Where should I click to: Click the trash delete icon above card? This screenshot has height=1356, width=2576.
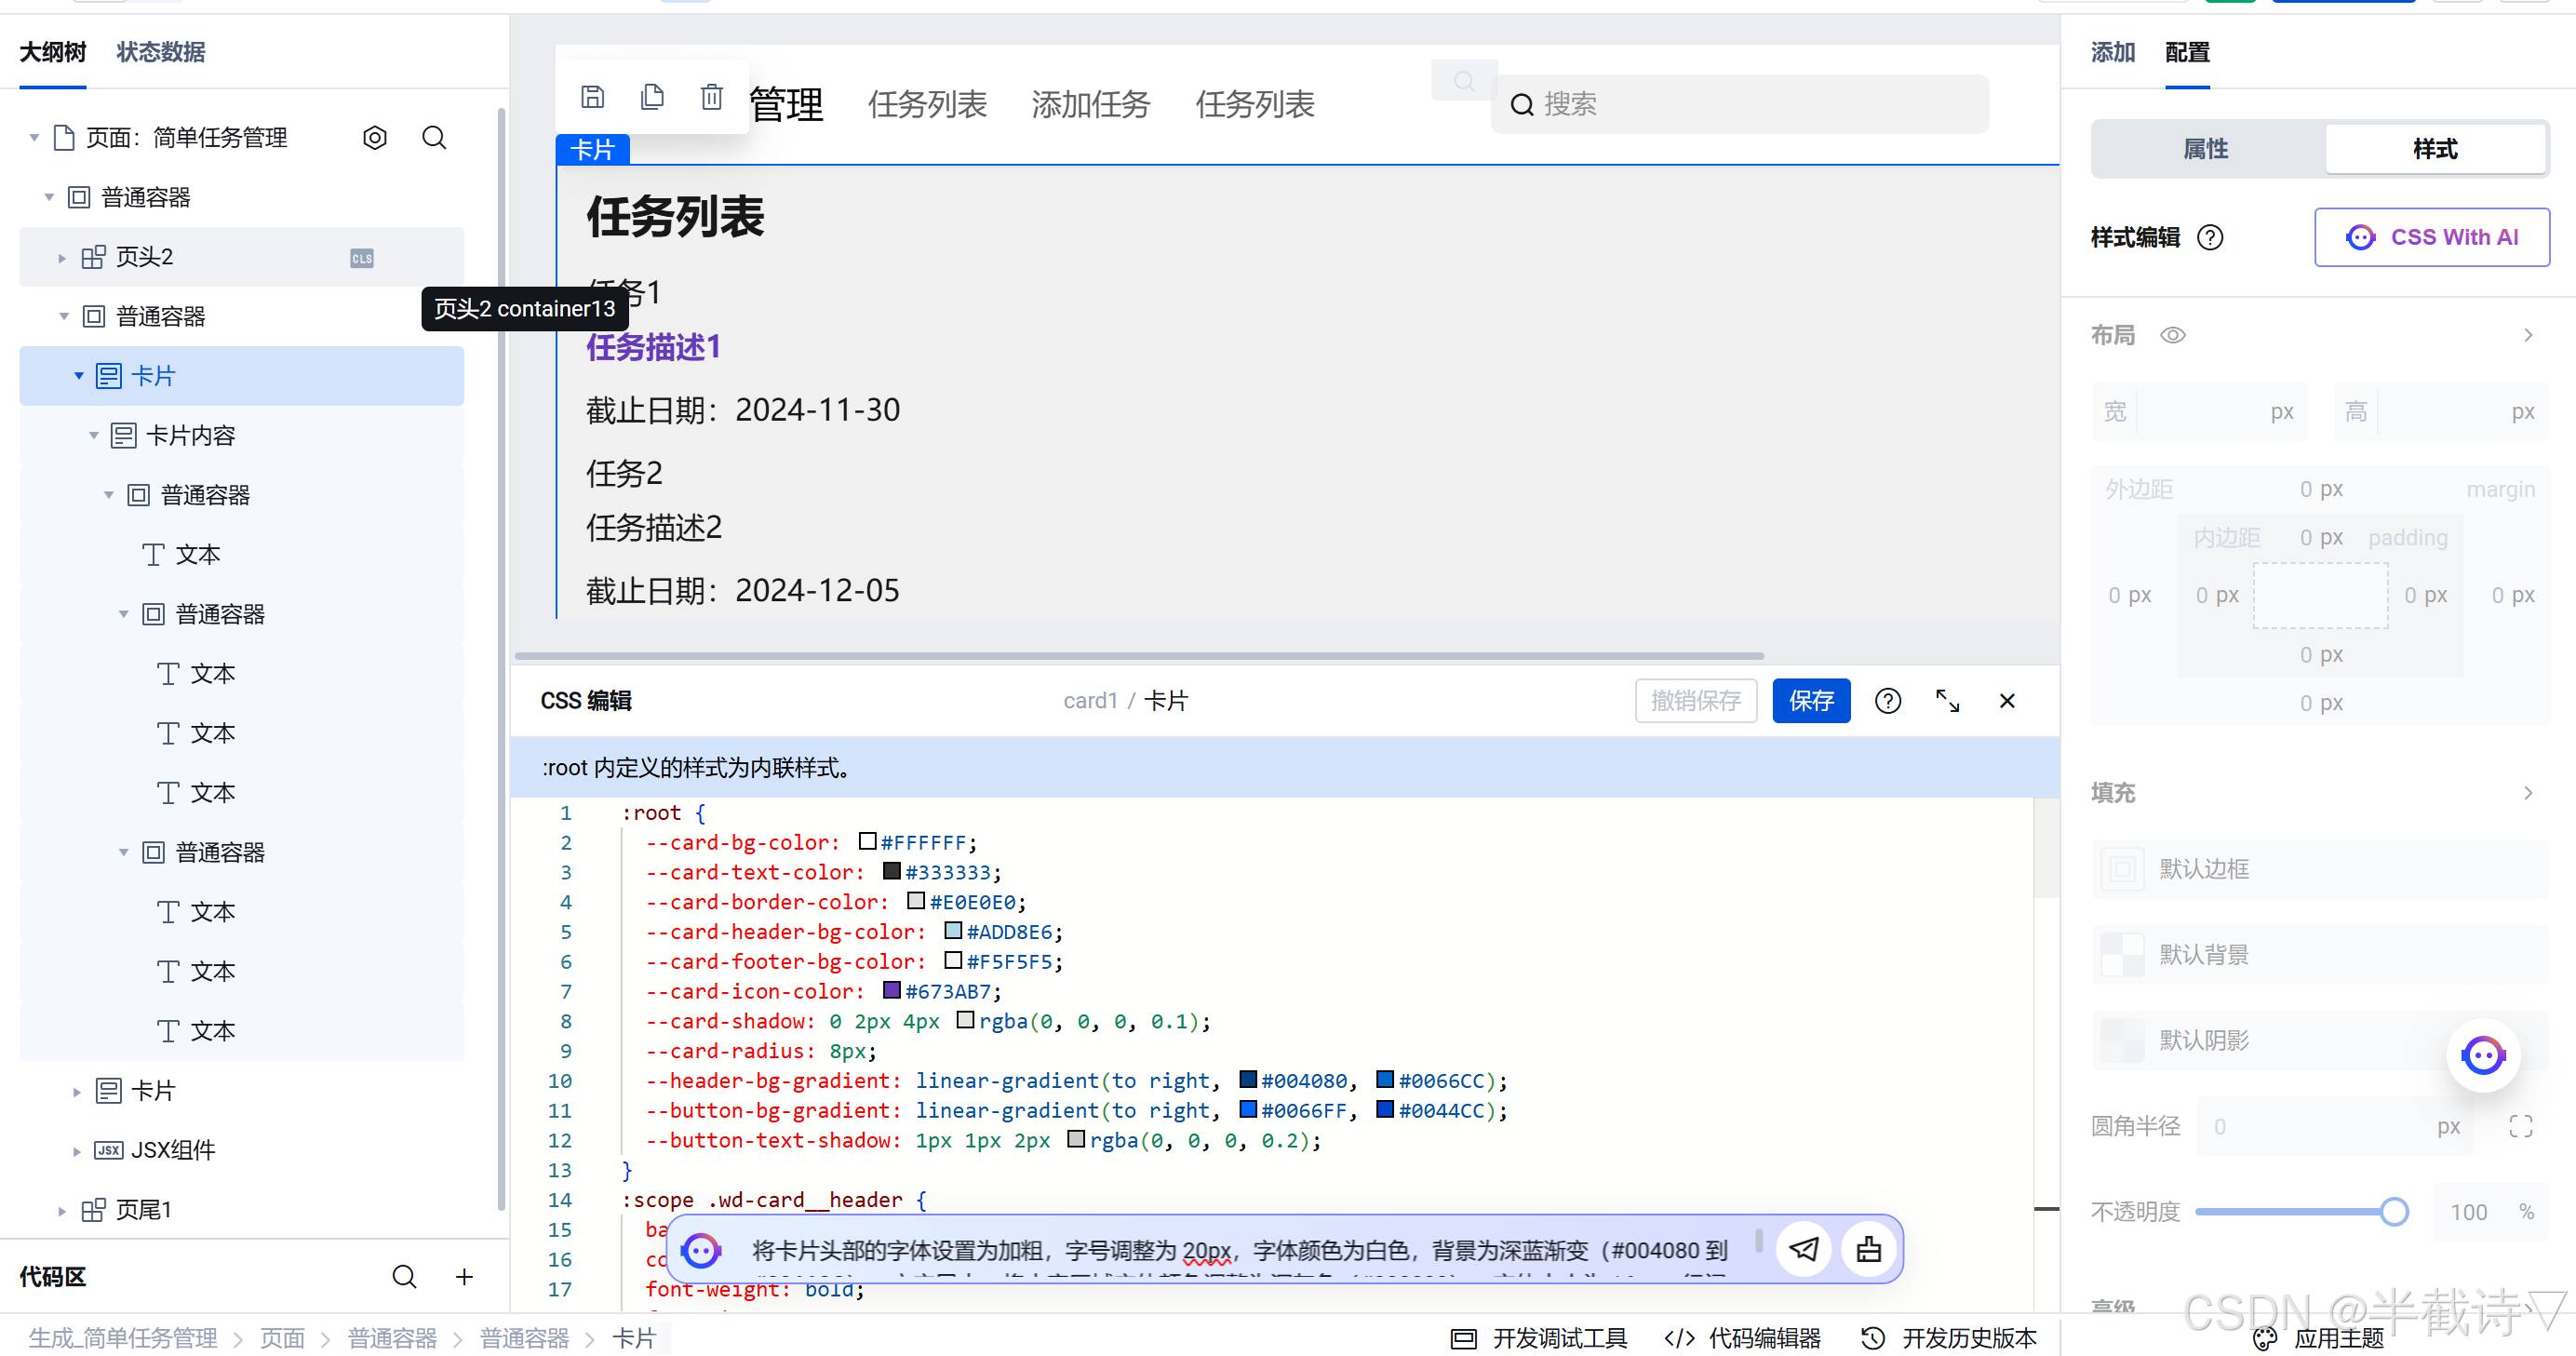(x=711, y=97)
